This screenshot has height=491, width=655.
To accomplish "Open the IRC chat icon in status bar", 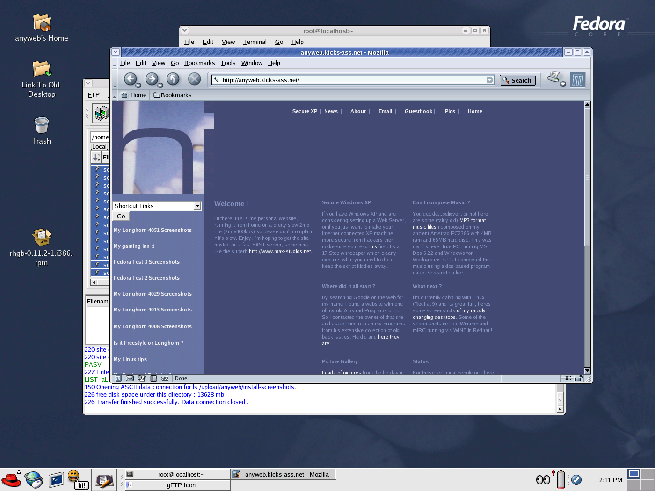I will click(165, 378).
